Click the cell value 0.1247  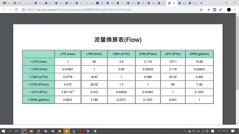(x=199, y=92)
